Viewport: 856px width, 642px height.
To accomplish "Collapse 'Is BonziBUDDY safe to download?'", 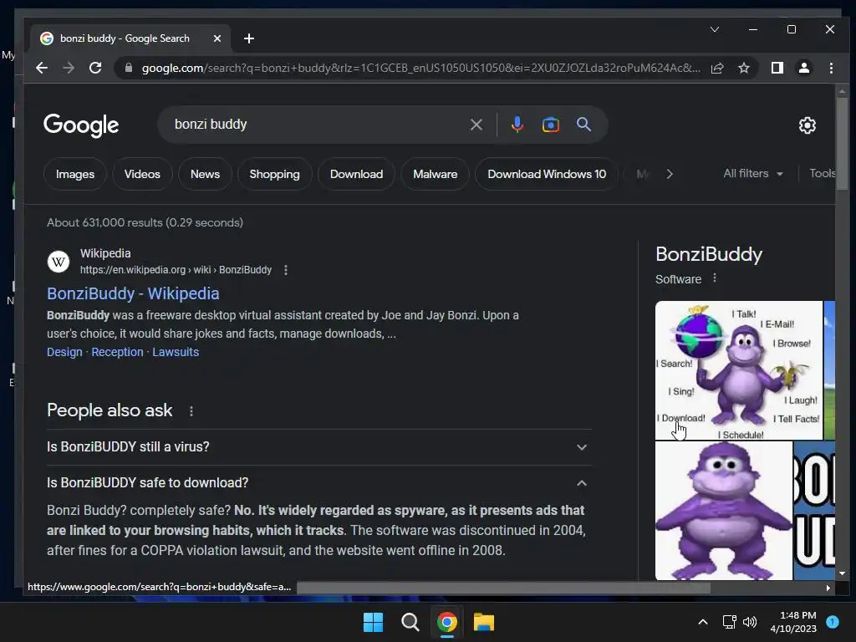I will pyautogui.click(x=318, y=482).
